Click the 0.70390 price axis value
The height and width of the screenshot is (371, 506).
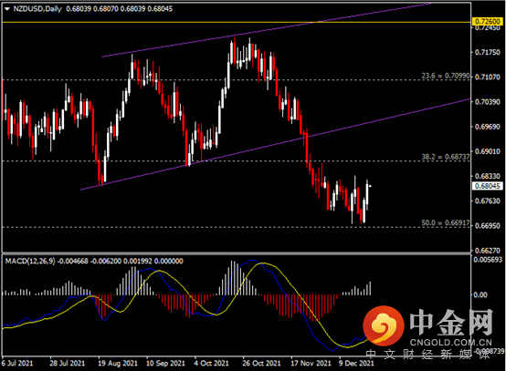pos(488,102)
